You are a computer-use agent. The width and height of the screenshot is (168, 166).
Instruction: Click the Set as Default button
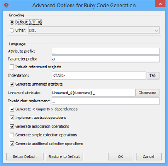point(25,156)
